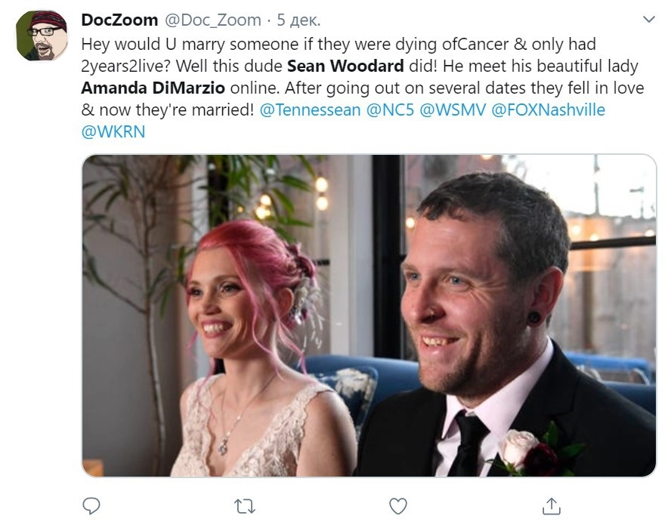Open the 5 дек. tweet timestamp
671x525 pixels.
tap(298, 20)
